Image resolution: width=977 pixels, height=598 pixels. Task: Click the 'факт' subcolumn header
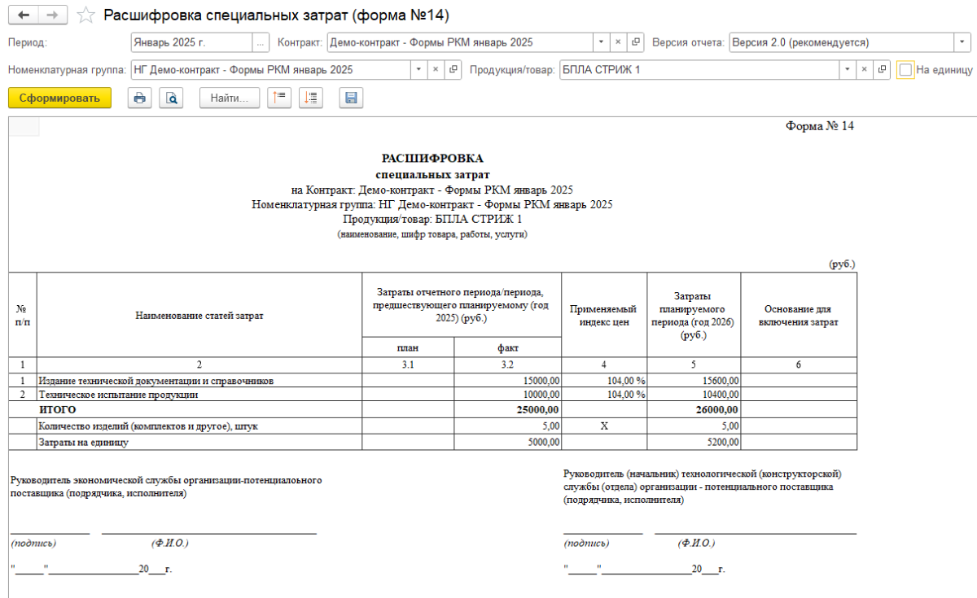pos(508,348)
